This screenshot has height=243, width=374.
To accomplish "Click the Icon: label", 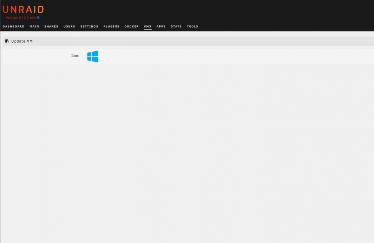I will pyautogui.click(x=75, y=56).
